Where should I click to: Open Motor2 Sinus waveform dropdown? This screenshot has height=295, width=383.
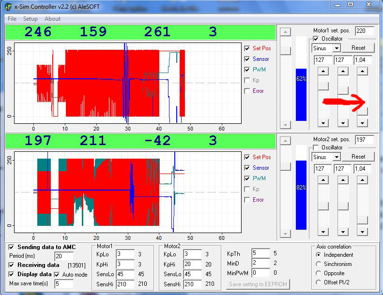pyautogui.click(x=337, y=157)
